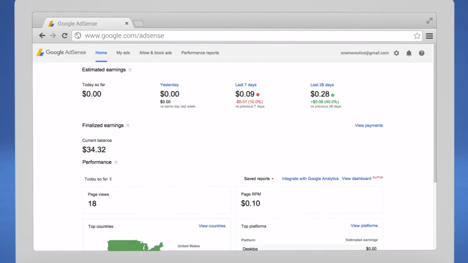
Task: Click the +$0.08 (40.0%) change text
Action: 324,102
